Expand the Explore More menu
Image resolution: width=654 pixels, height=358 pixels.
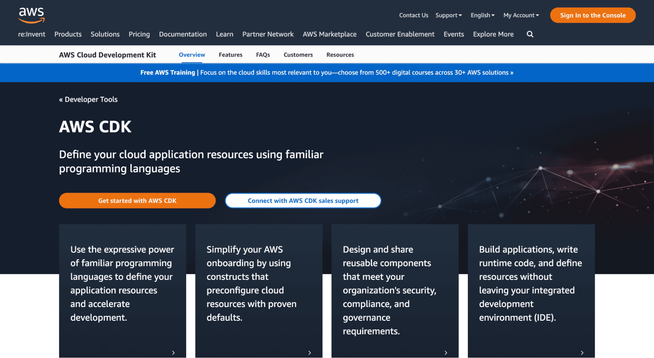[493, 34]
